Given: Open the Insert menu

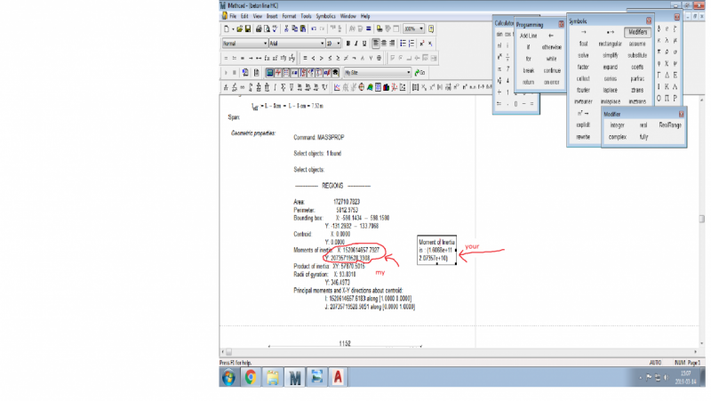Looking at the screenshot, I should (272, 16).
